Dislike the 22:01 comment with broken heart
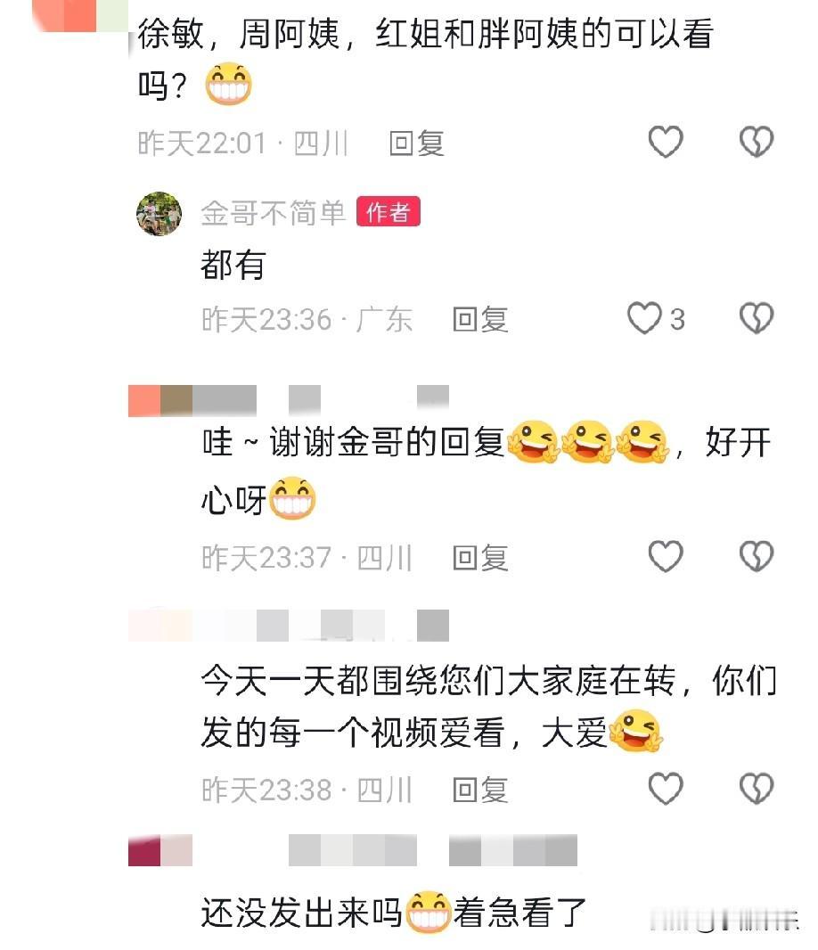 coord(757,142)
